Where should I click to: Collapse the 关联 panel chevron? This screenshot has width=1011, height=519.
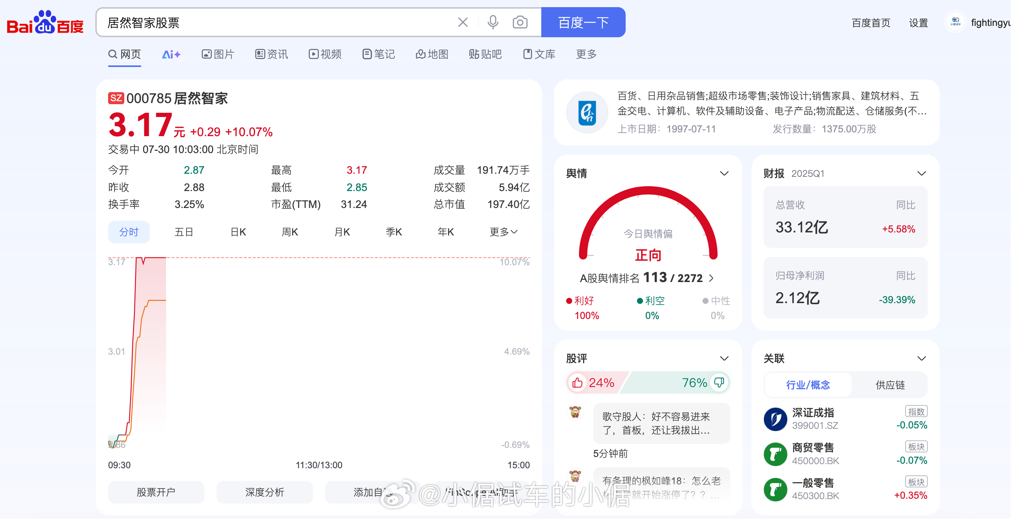(921, 358)
